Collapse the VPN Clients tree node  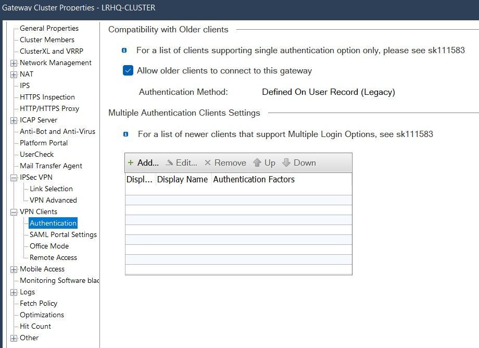coord(14,212)
